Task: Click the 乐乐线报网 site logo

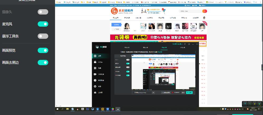Action: [x=122, y=11]
